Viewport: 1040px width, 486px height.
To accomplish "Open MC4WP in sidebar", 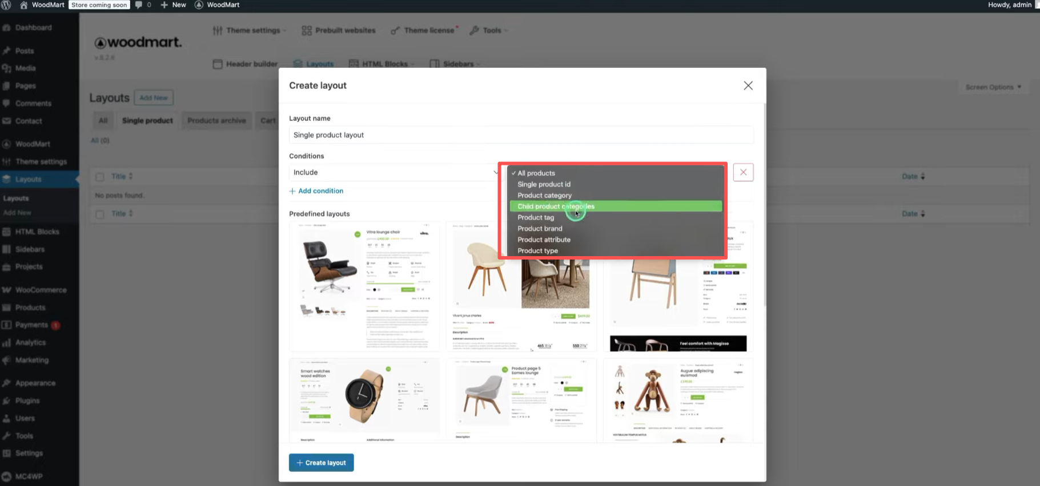I will click(29, 476).
